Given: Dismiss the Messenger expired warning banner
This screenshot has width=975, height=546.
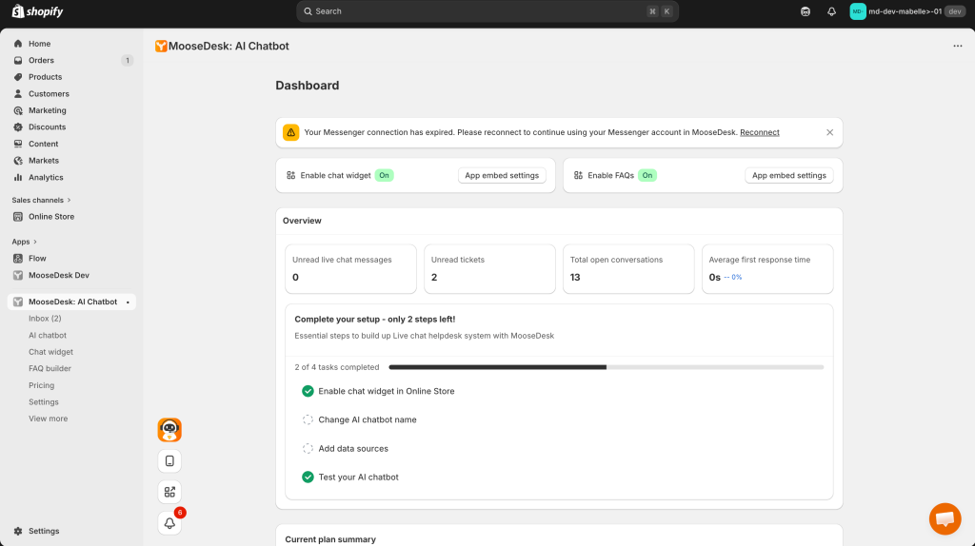Looking at the screenshot, I should [829, 132].
